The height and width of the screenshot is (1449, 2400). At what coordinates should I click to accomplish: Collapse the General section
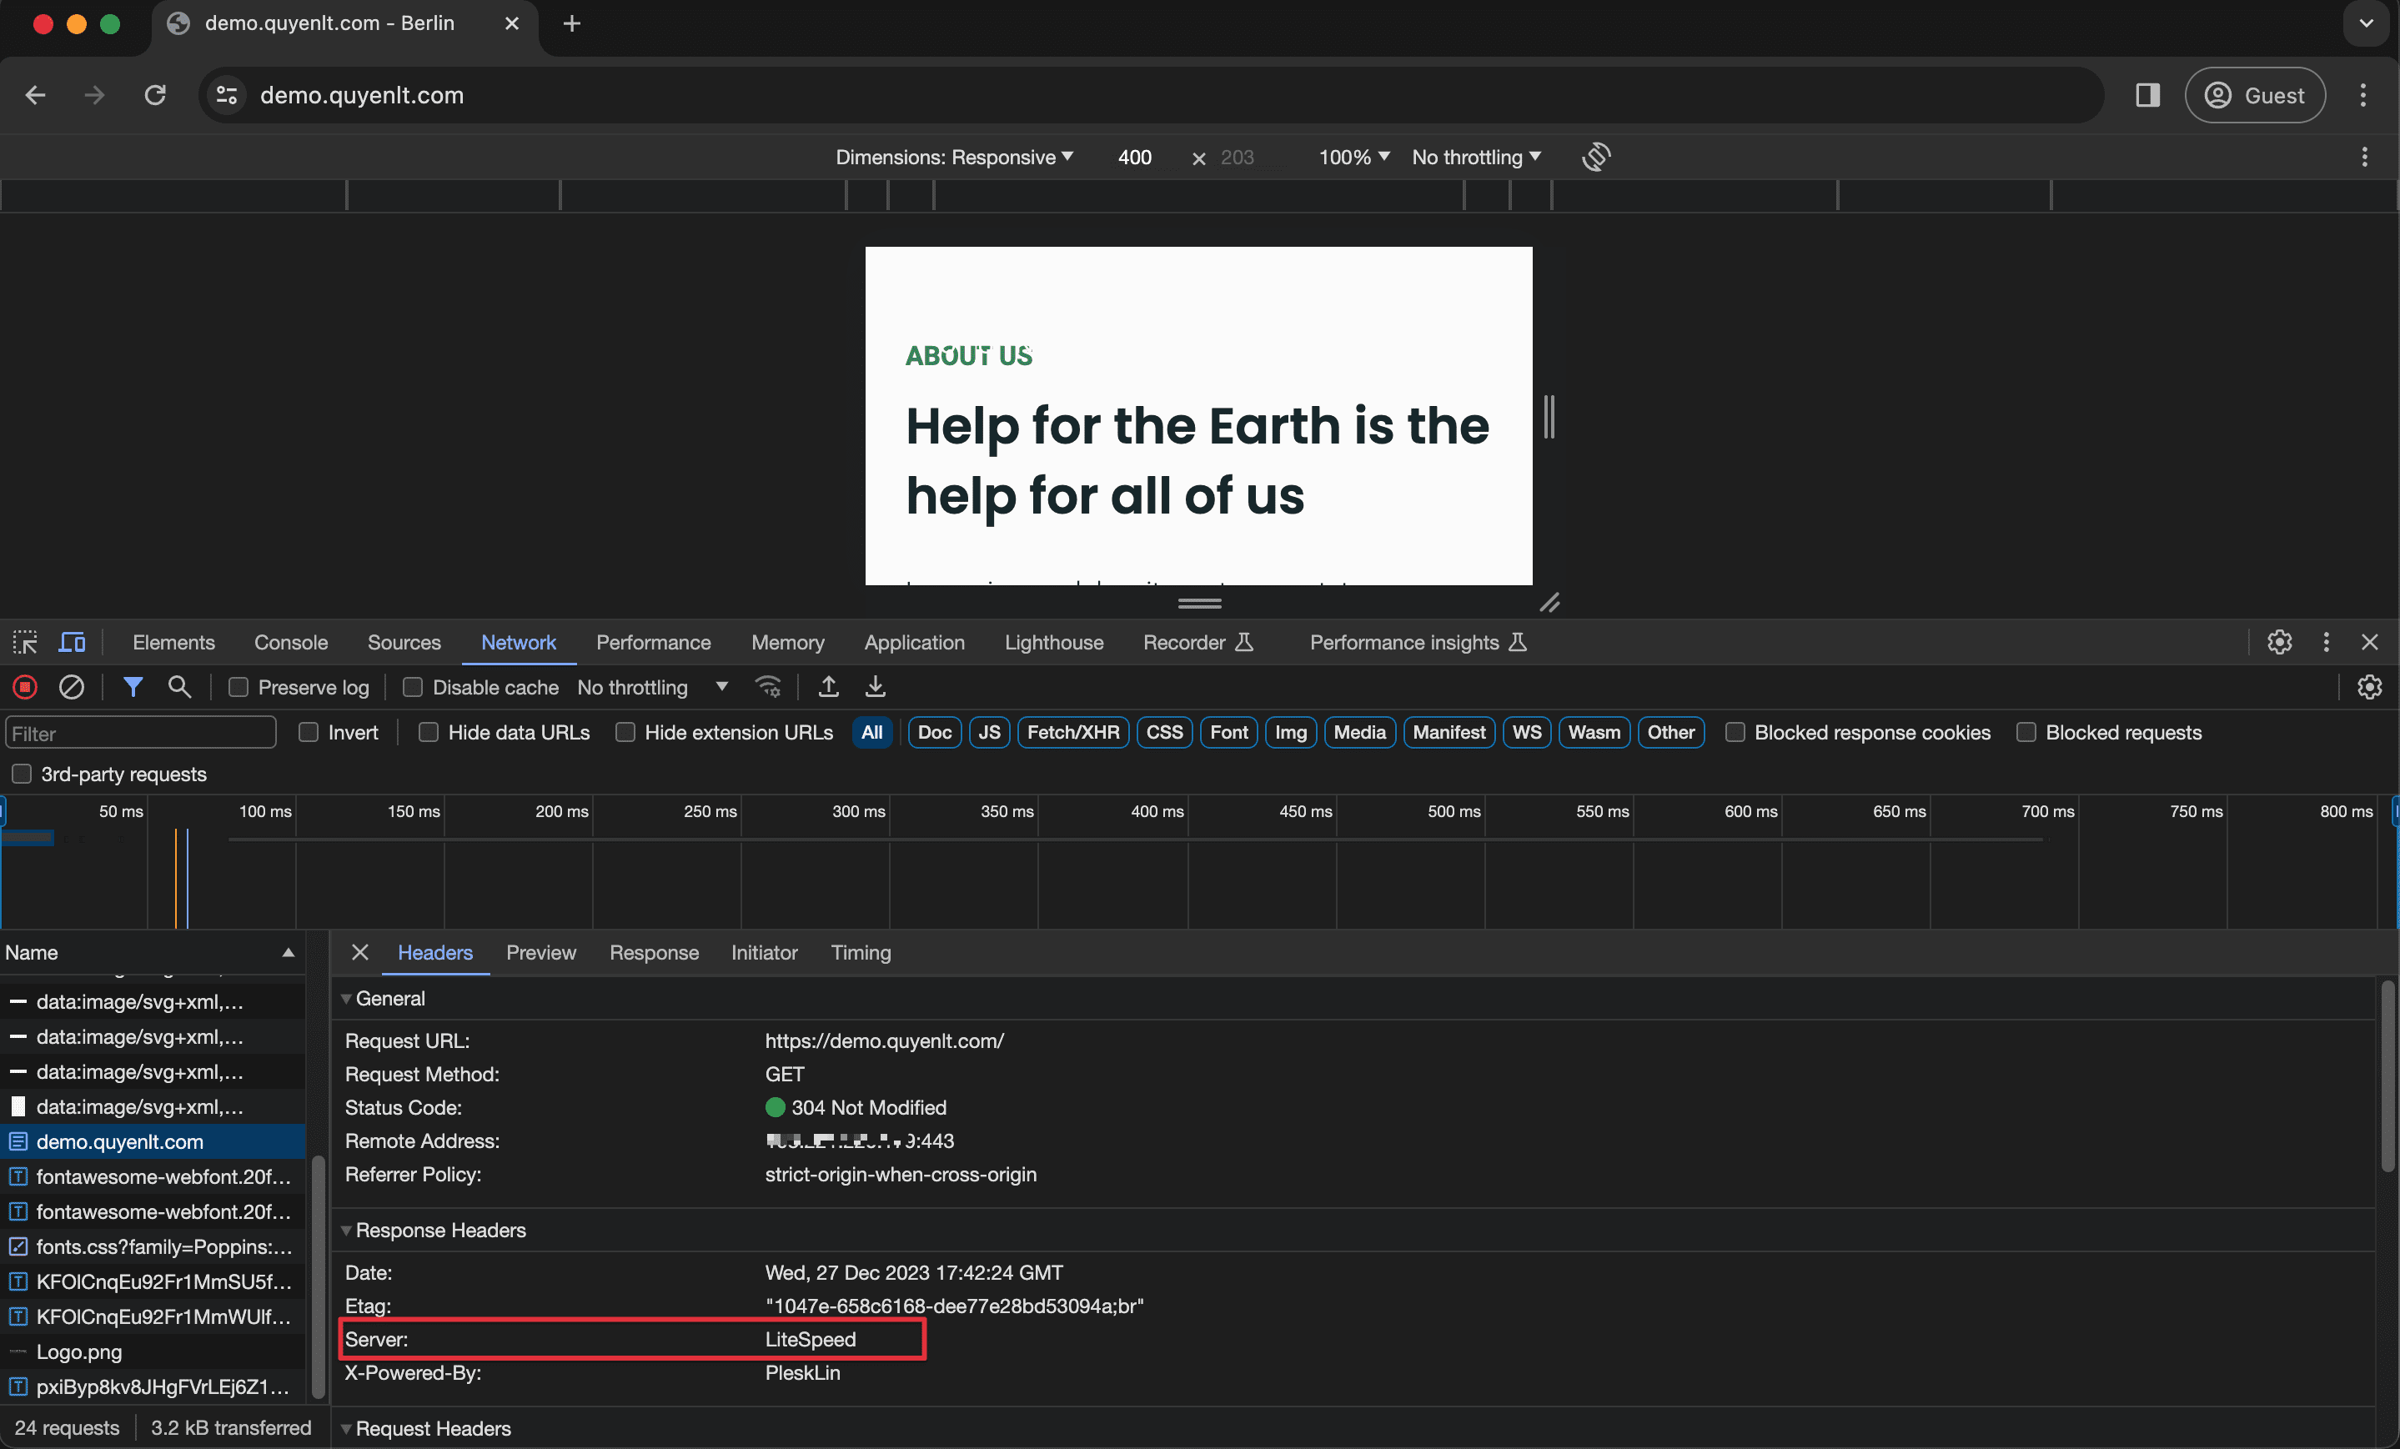(x=346, y=999)
